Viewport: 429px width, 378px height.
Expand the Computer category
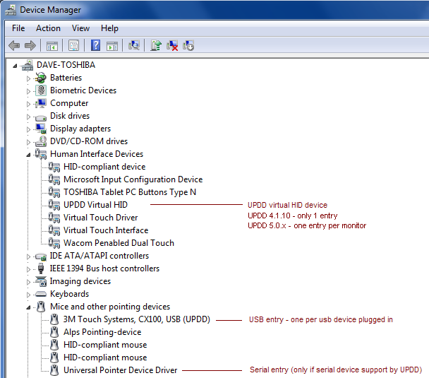point(28,104)
